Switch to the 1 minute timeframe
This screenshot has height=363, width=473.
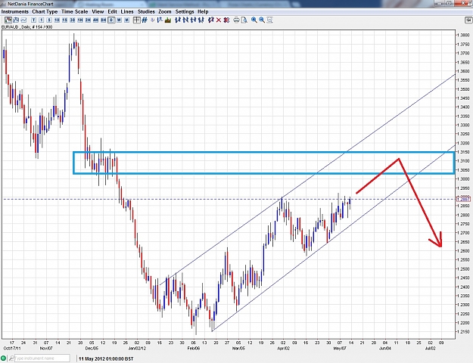click(42, 20)
